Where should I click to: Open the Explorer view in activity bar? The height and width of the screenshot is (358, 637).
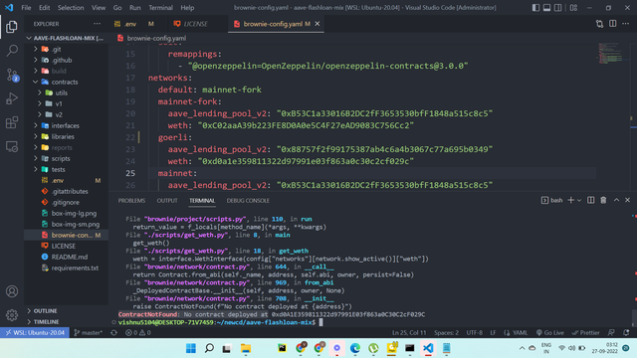(12, 27)
